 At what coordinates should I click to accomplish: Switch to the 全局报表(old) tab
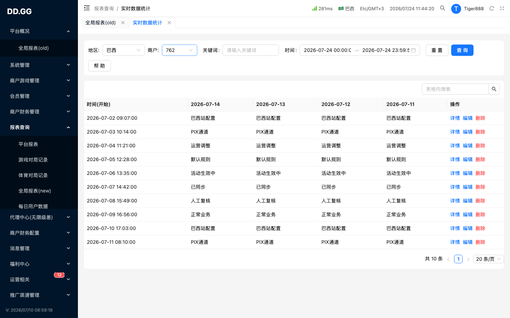click(101, 23)
